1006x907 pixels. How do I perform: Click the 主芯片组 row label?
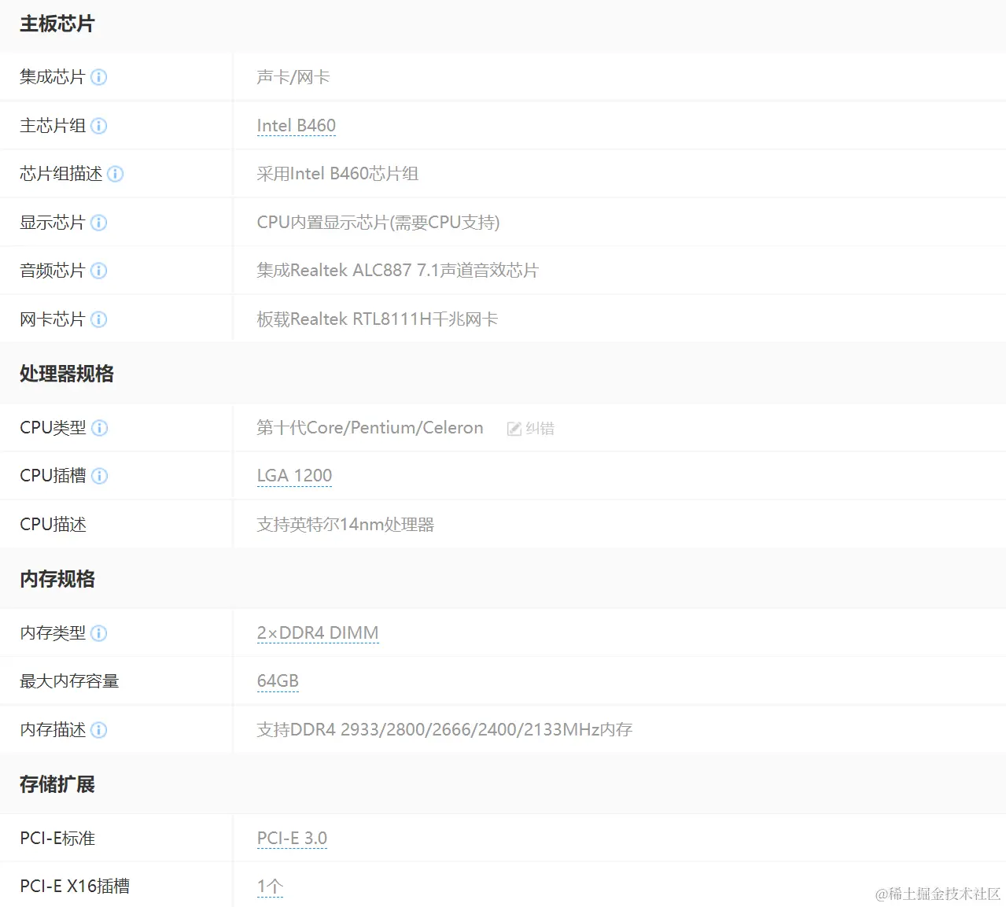[x=53, y=126]
